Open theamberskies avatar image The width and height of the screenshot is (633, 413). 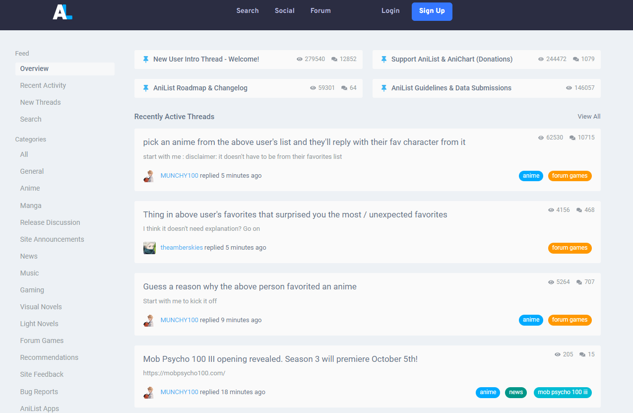point(149,248)
